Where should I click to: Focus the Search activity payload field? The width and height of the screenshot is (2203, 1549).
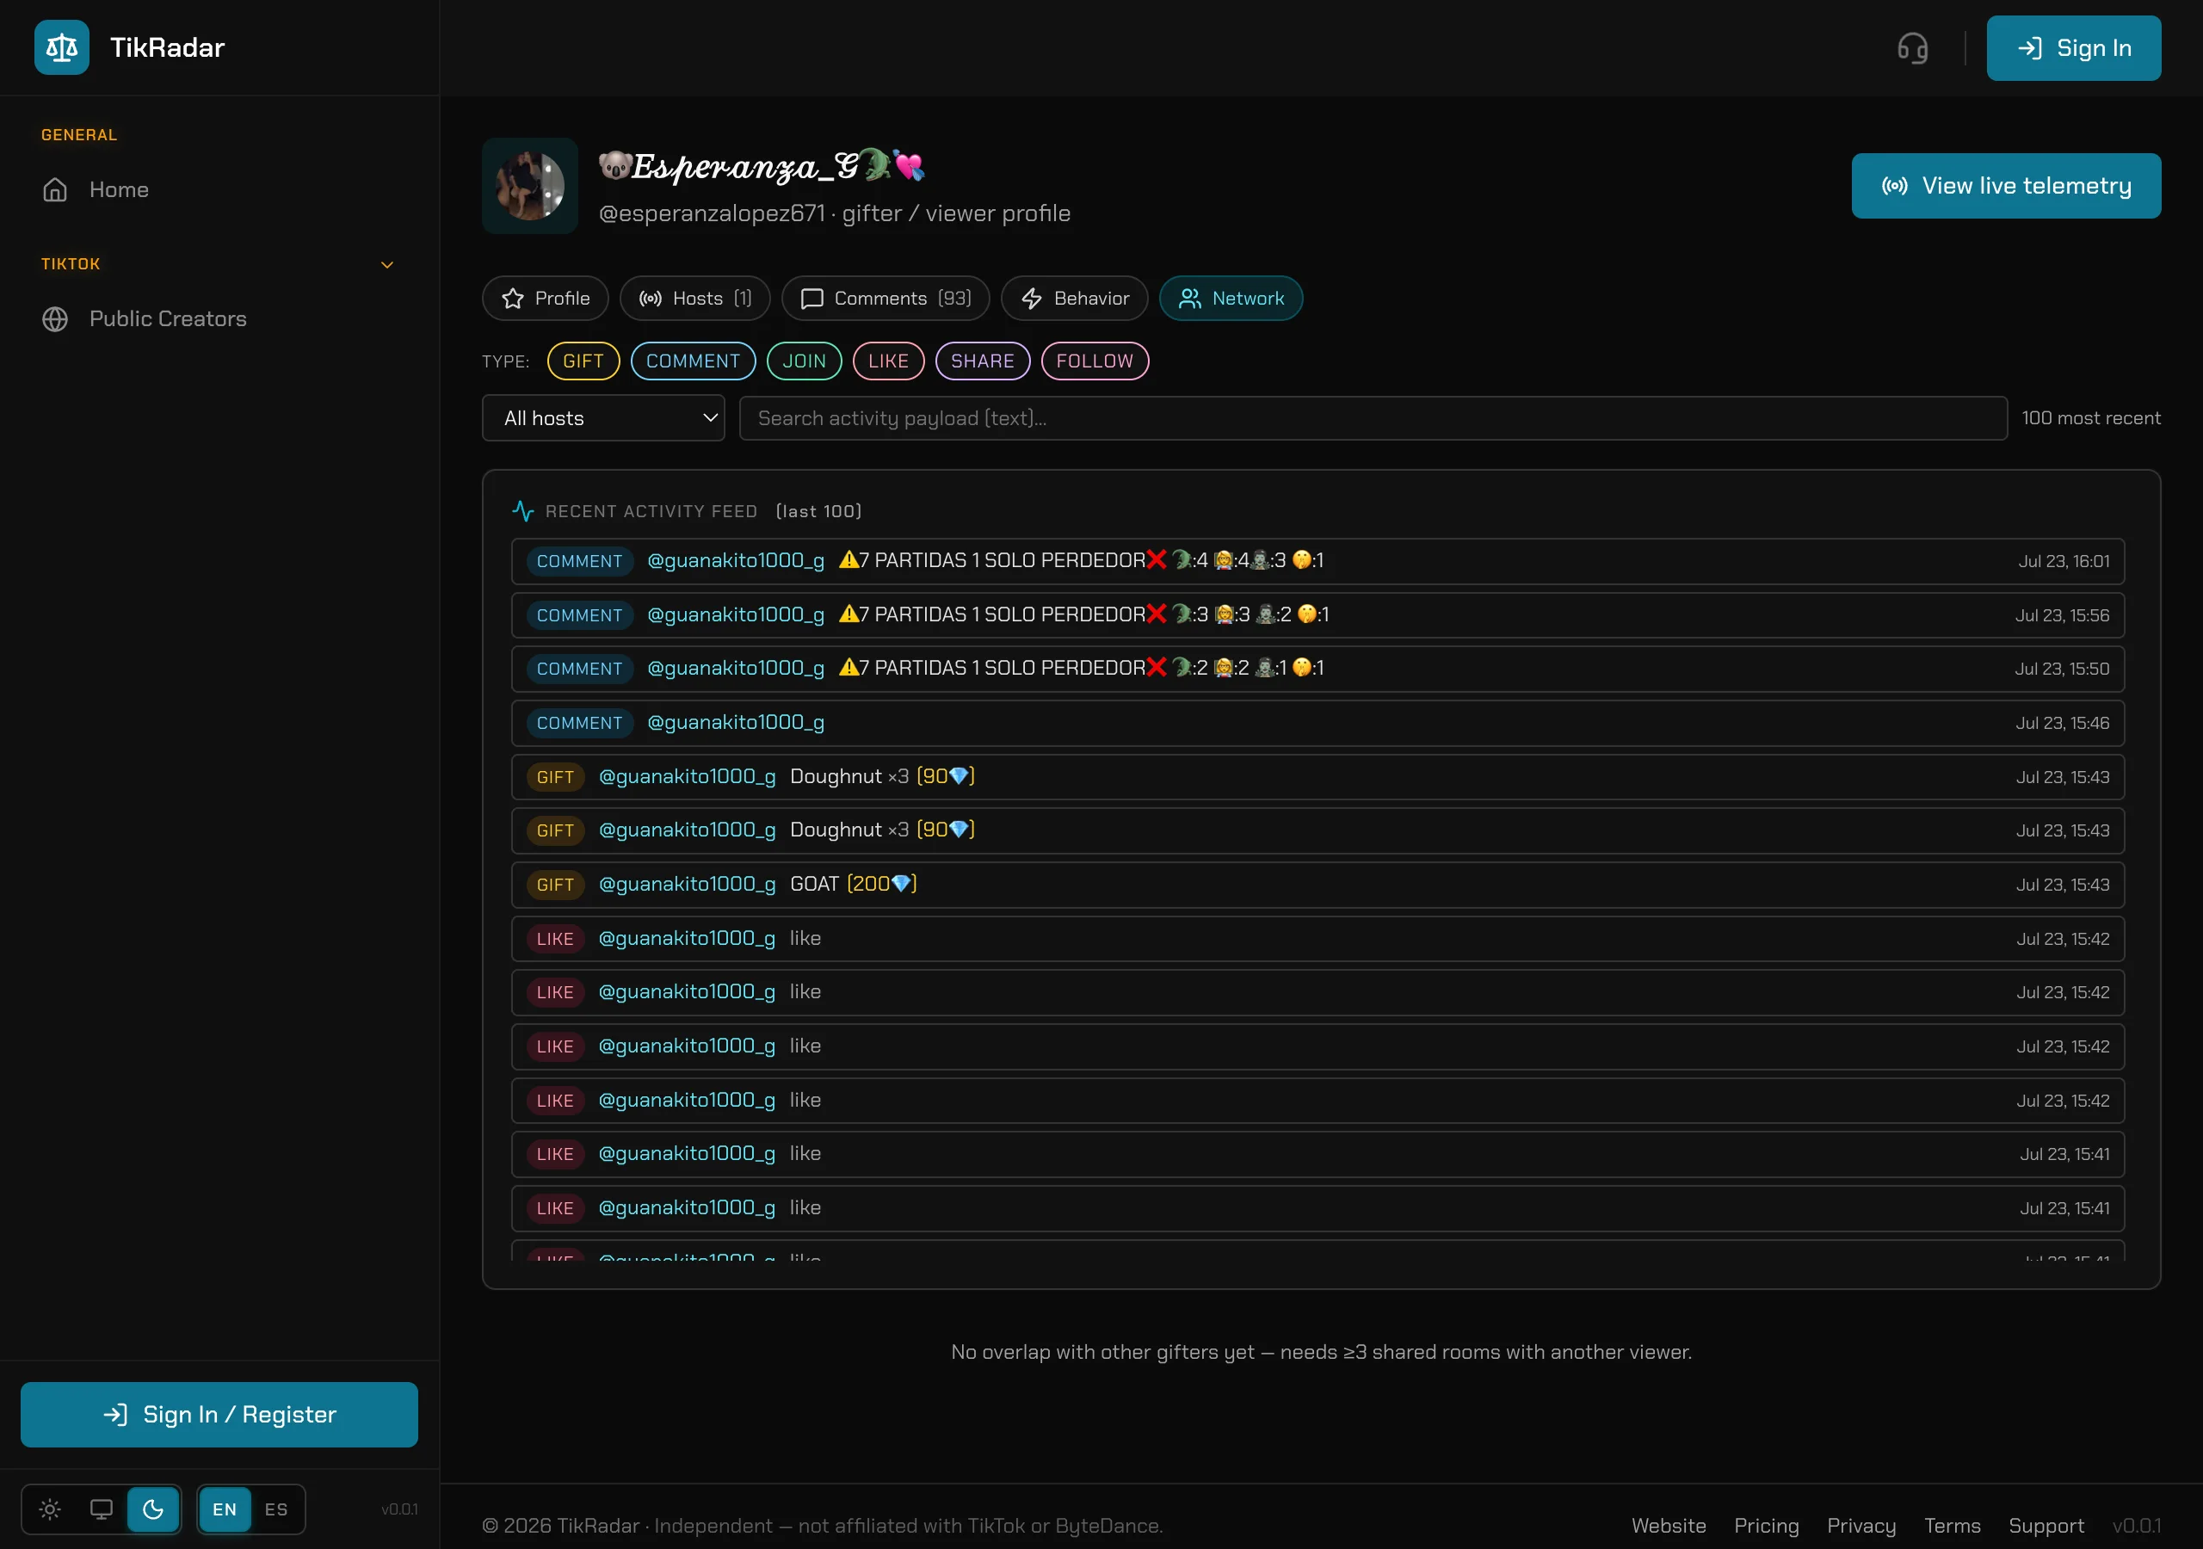[x=1373, y=418]
